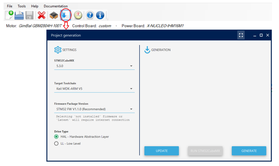279x166 pixels.
Task: Click the 5.3.0 version value
Action: (60, 66)
